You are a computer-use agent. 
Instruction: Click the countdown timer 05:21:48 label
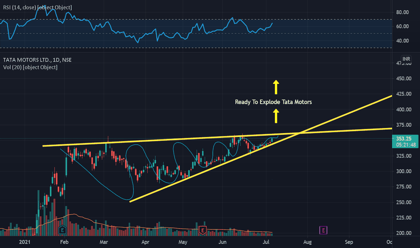click(406, 145)
